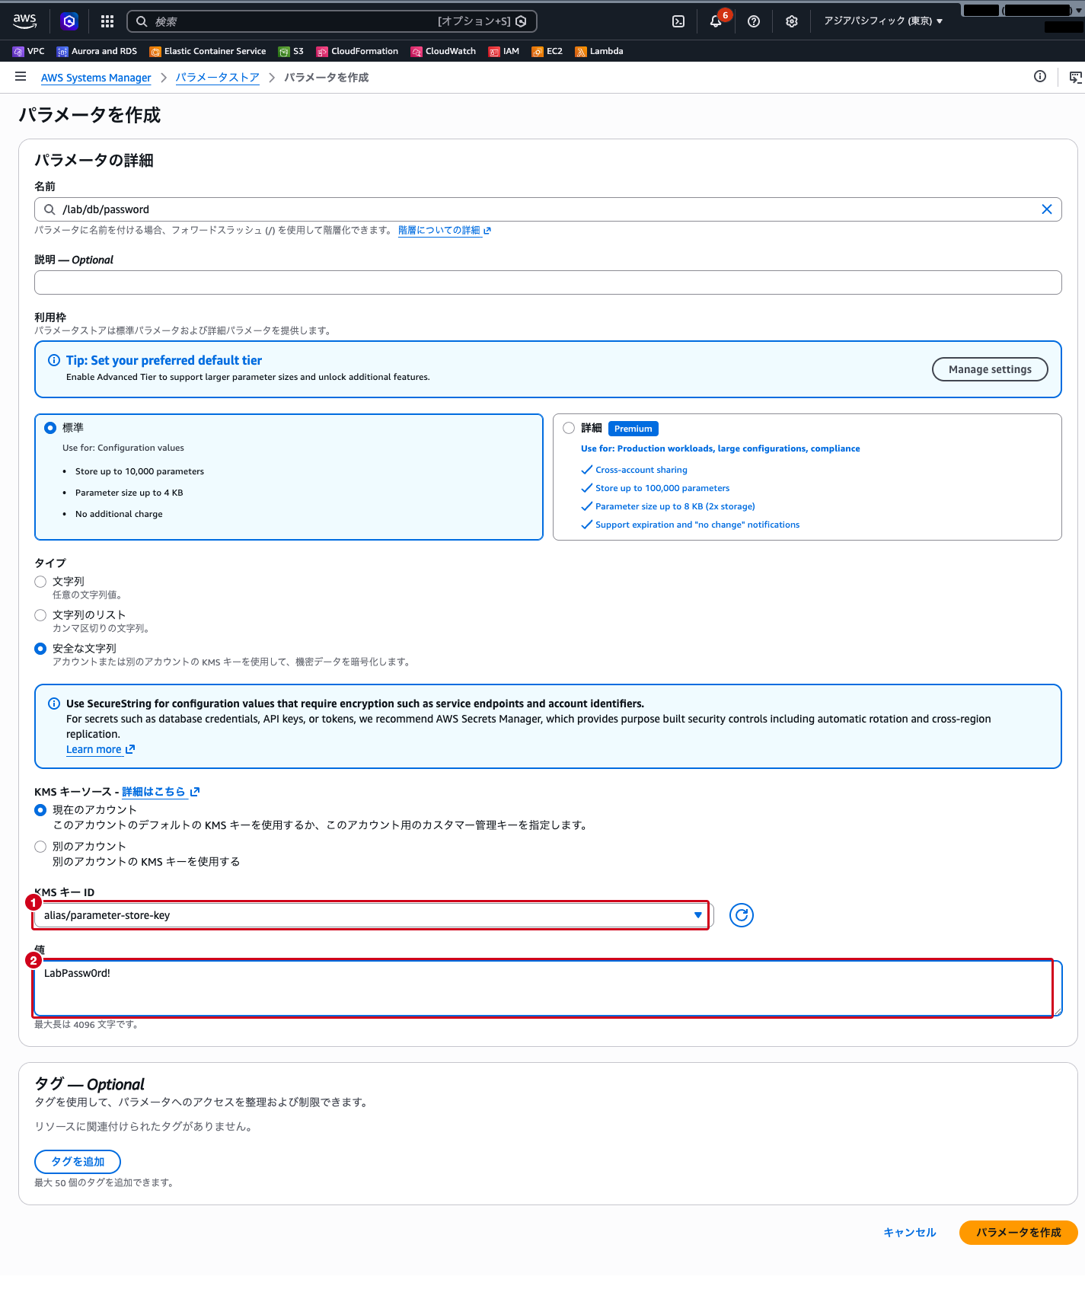Image resolution: width=1085 pixels, height=1305 pixels.
Task: Open the VPC shortcut
Action: click(29, 51)
